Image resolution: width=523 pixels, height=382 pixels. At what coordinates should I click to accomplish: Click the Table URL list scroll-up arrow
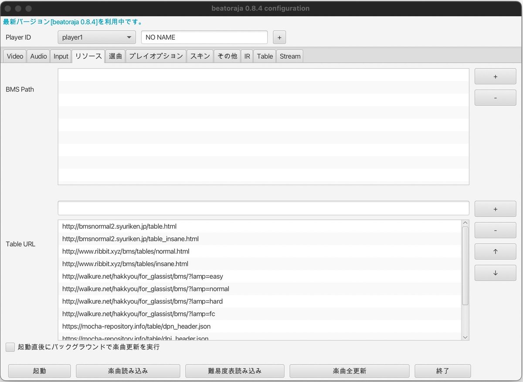tap(465, 223)
